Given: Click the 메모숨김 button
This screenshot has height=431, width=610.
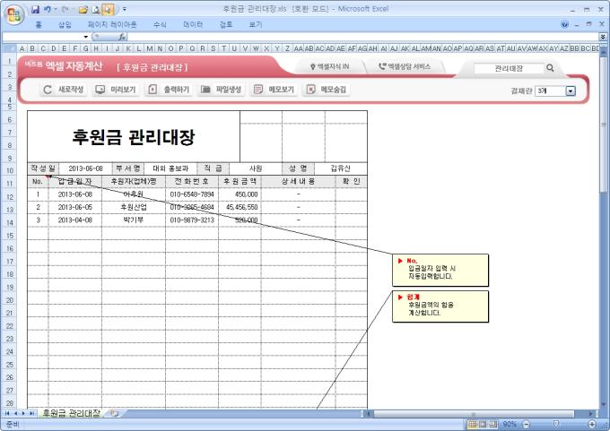Looking at the screenshot, I should click(326, 90).
